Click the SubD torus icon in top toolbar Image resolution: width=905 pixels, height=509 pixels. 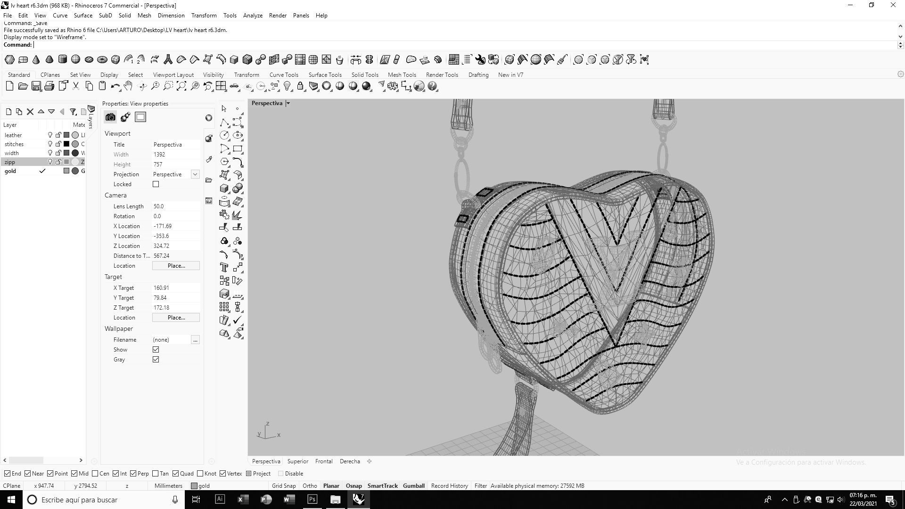(102, 59)
